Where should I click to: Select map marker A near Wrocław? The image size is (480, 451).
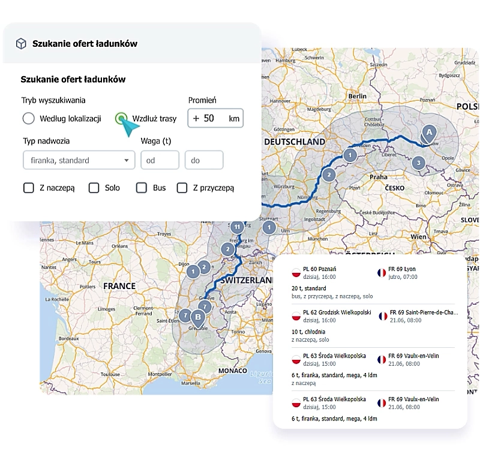[x=429, y=133]
